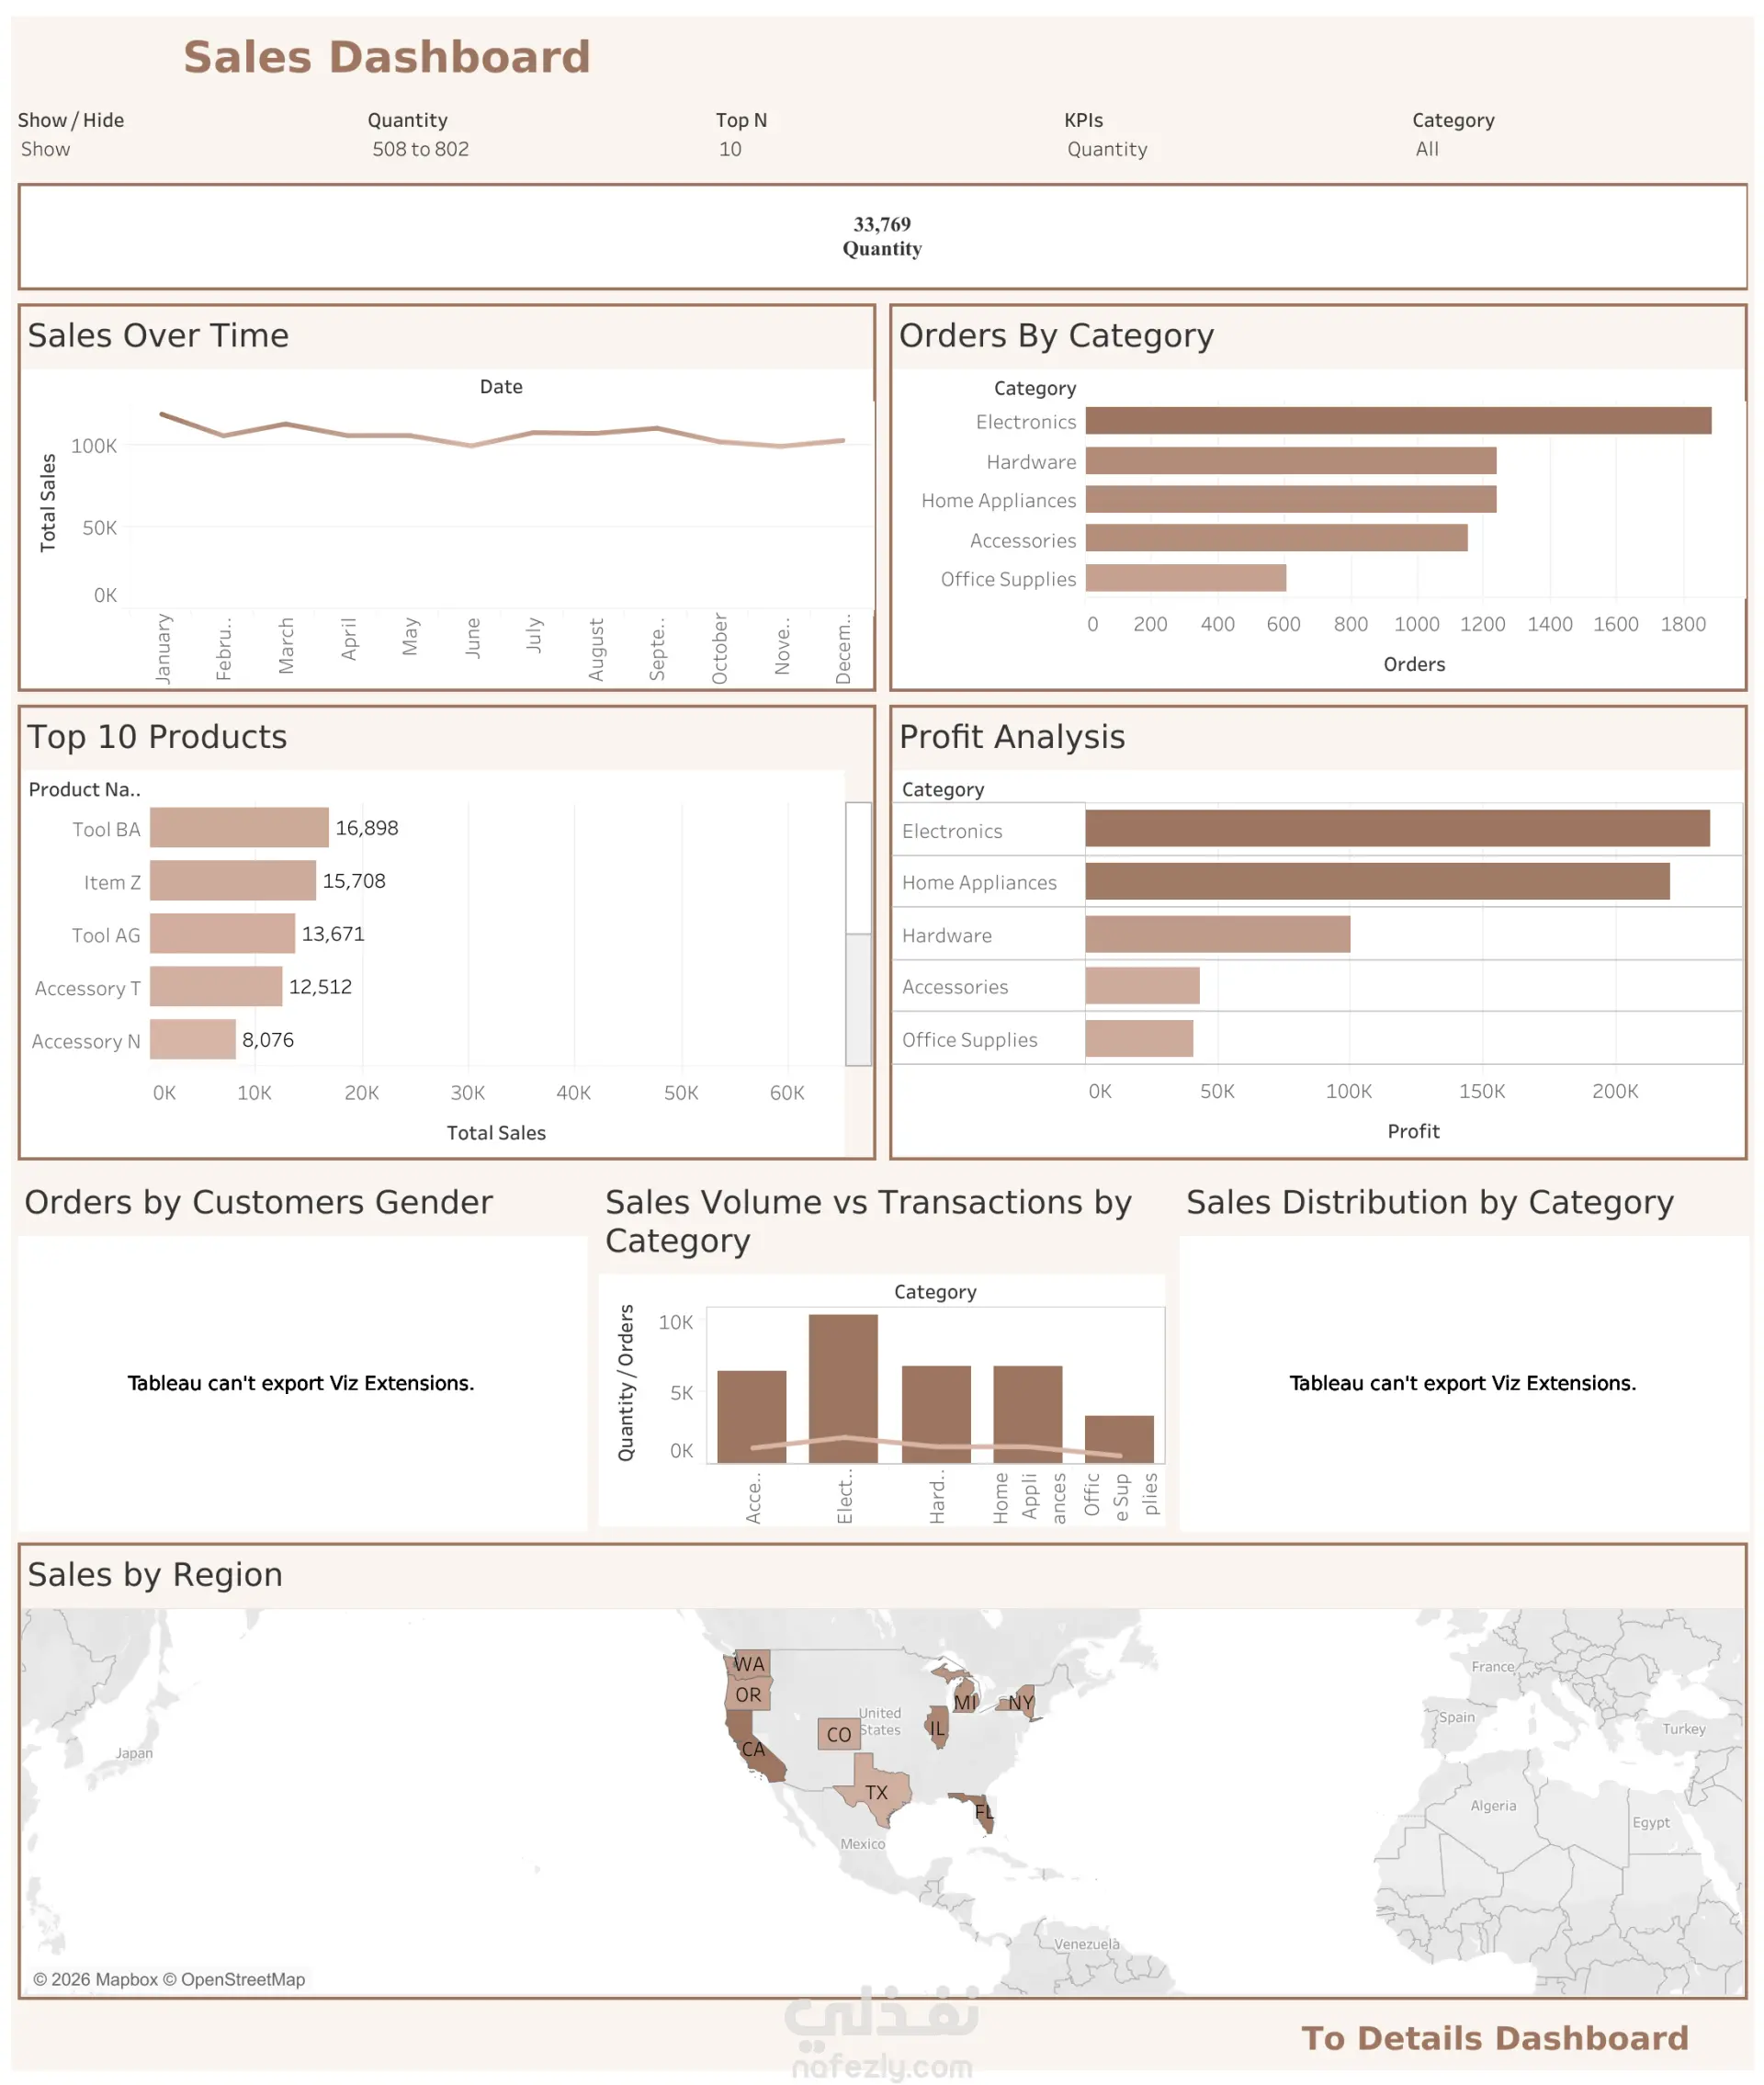The image size is (1764, 2085).
Task: Select Texas state on the map
Action: pos(879,1791)
